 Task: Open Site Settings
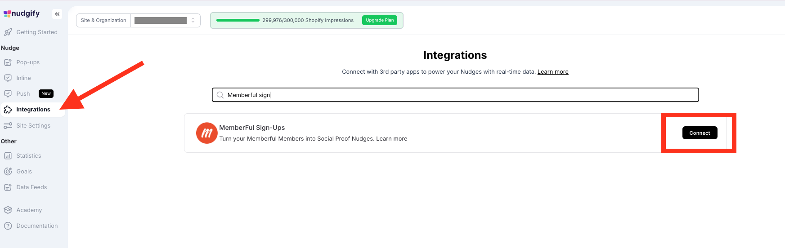pyautogui.click(x=32, y=126)
